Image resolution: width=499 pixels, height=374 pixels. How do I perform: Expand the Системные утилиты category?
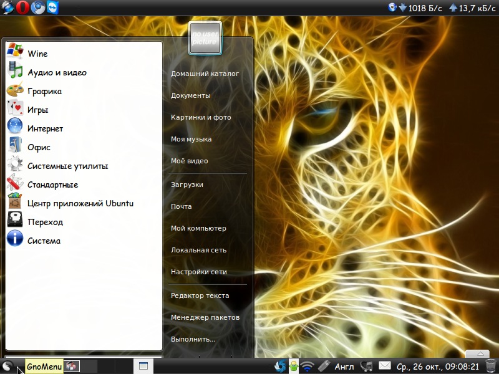pos(67,166)
